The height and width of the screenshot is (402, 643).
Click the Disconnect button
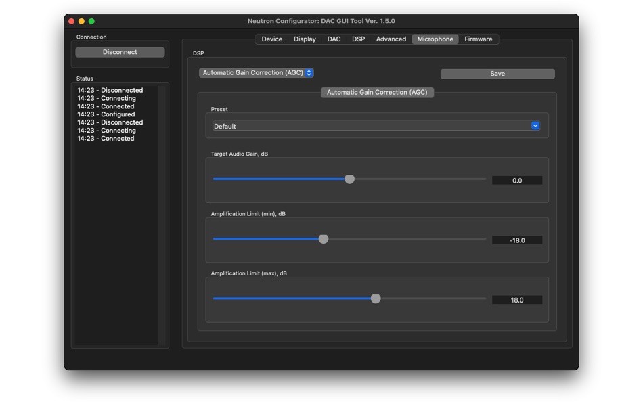pyautogui.click(x=120, y=52)
